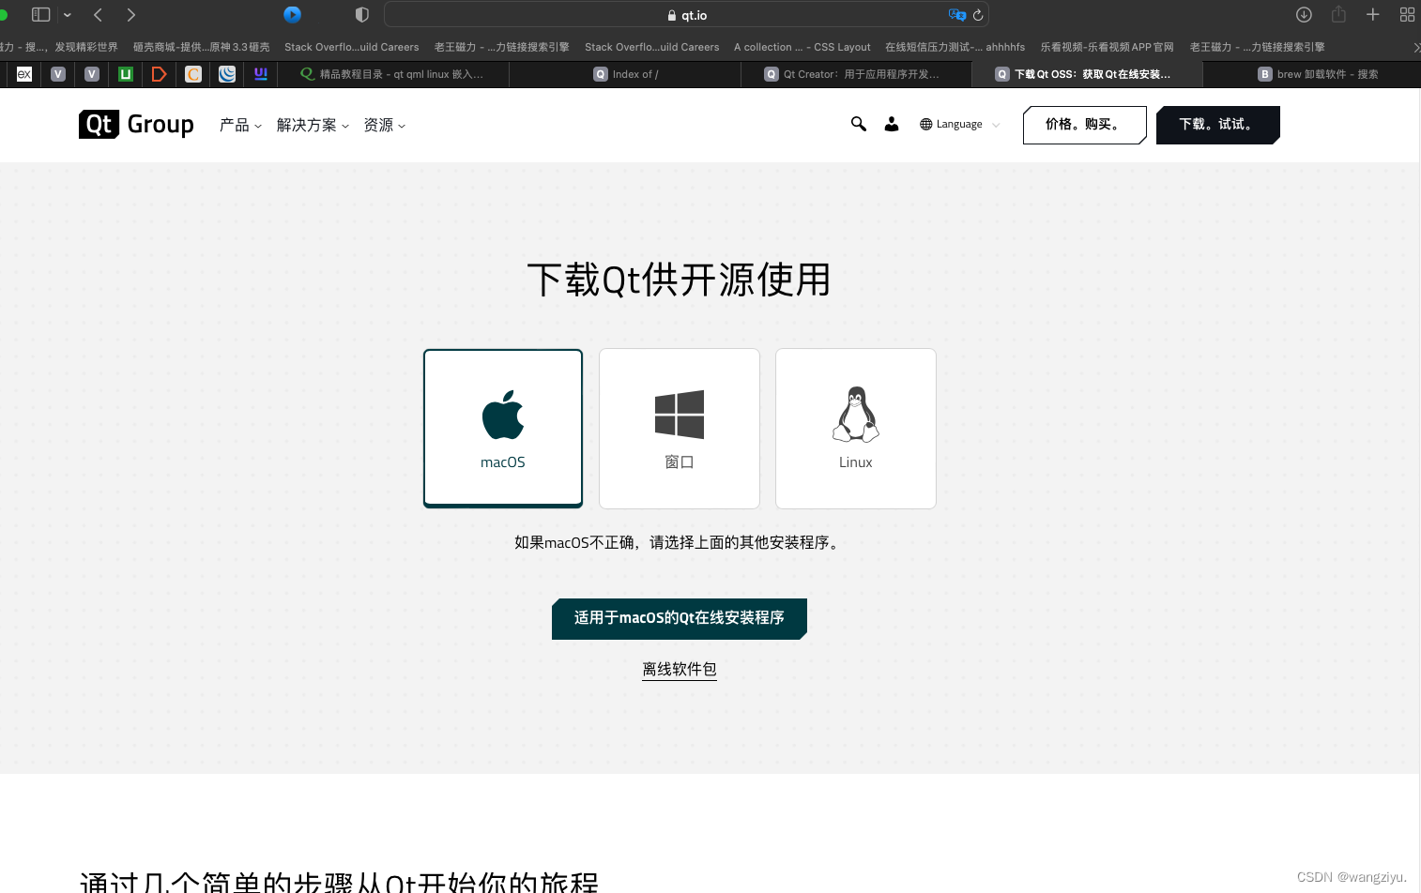Screen dimensions: 1421x893
Task: Open the 'Stack Overflo...uild Careers' bookmark after 硬壳商城
Action: [x=352, y=47]
